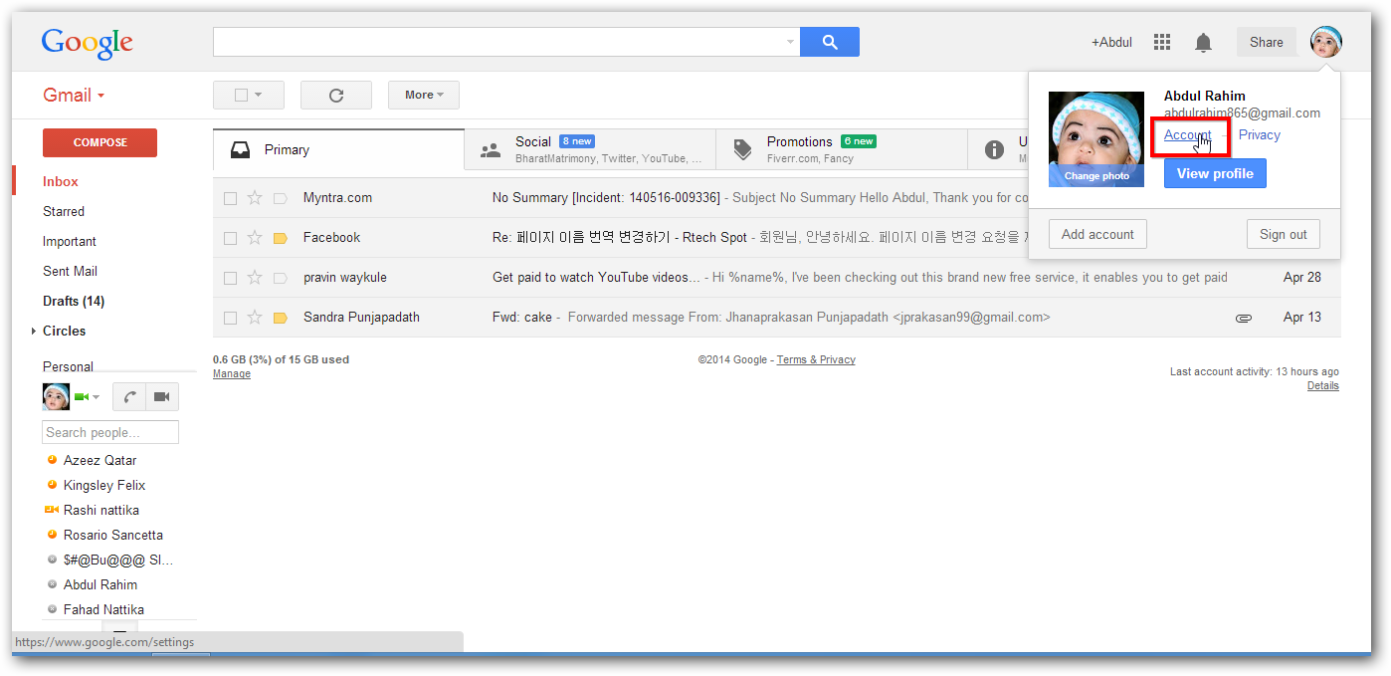This screenshot has height=676, width=1391.
Task: Click the View profile button
Action: pos(1215,172)
